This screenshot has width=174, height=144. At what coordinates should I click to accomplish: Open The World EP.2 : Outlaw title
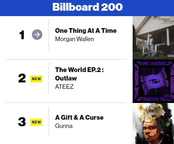coord(79,74)
